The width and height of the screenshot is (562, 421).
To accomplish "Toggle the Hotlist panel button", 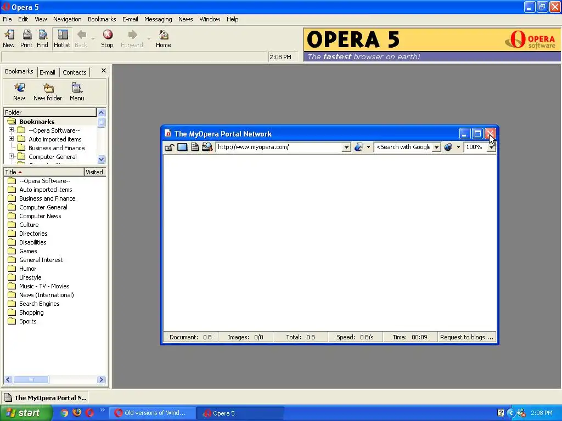I will [62, 38].
